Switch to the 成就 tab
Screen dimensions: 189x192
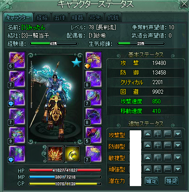pos(113,18)
